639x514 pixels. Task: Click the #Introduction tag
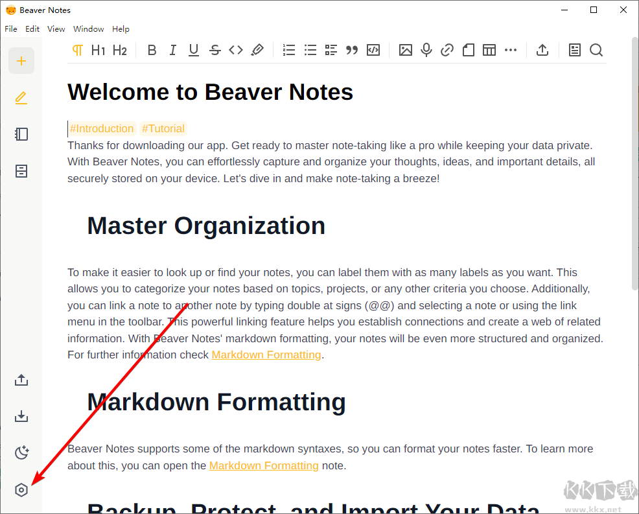[102, 128]
